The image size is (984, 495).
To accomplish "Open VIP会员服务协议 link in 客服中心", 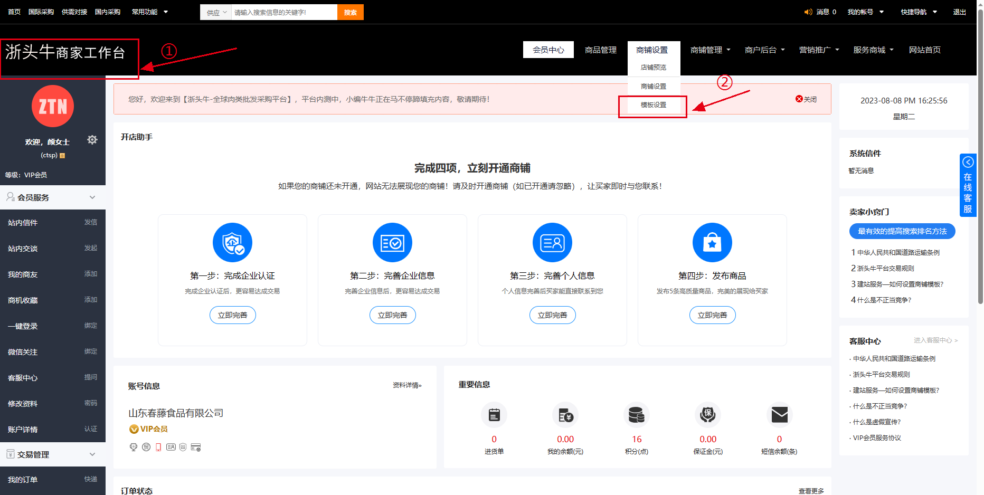I will (x=877, y=438).
